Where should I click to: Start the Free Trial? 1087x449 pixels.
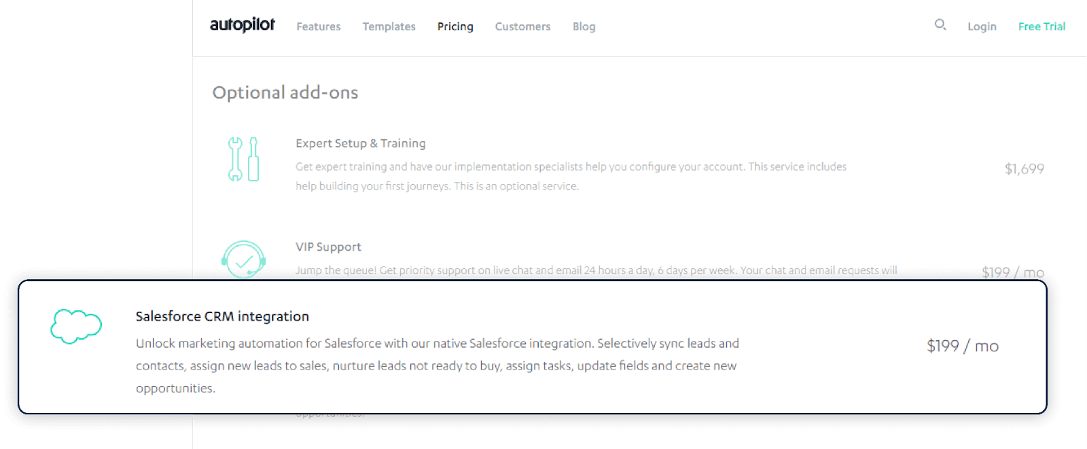pyautogui.click(x=1041, y=26)
